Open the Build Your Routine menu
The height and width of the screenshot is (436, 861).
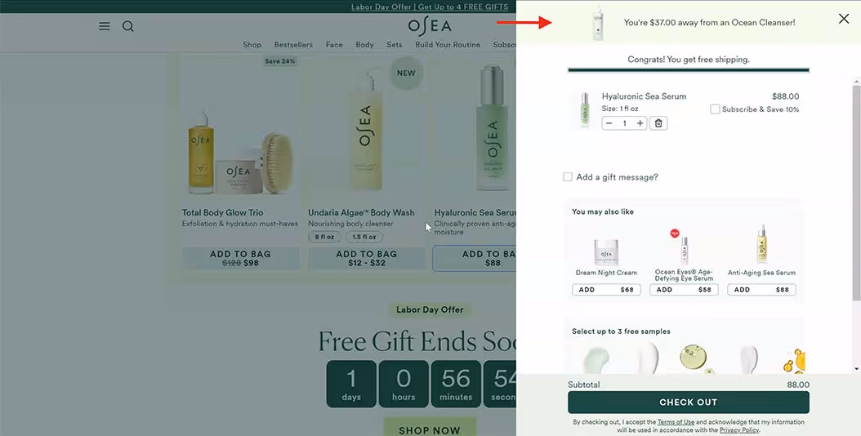click(448, 44)
